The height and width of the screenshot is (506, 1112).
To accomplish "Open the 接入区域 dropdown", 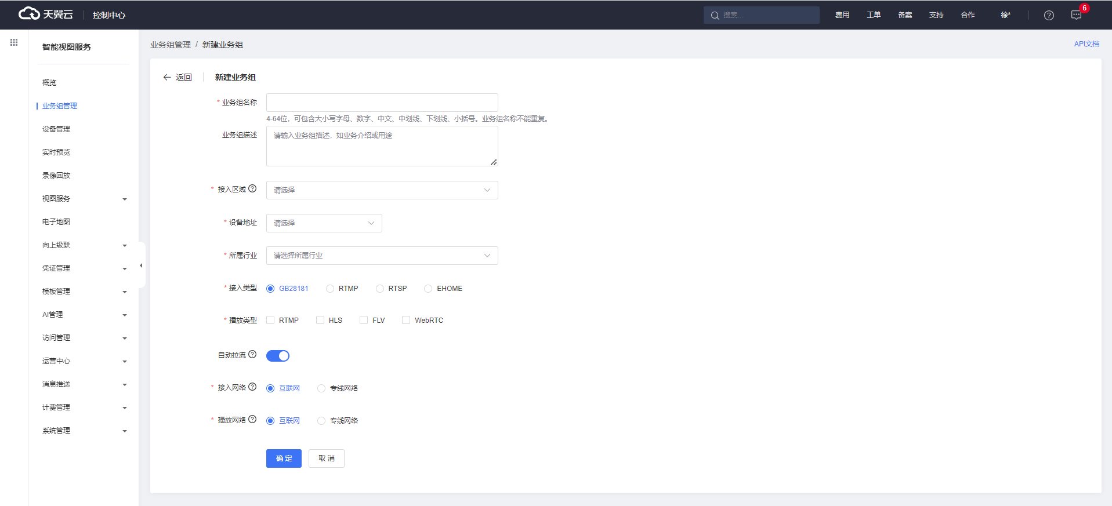I will 382,190.
